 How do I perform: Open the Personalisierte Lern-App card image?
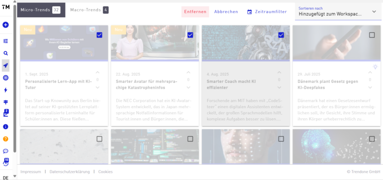pos(64,43)
